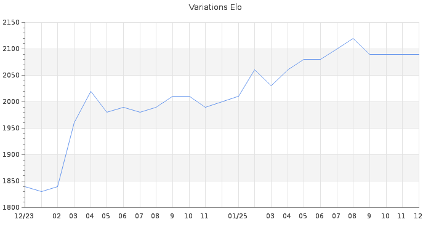The height and width of the screenshot is (246, 431).
Task: Click the final 12 label on x-axis
Action: coord(417,216)
